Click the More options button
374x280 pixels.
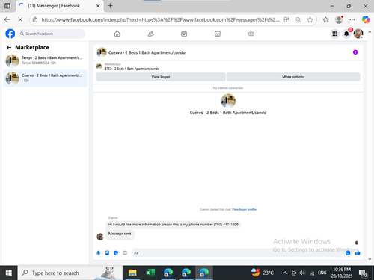tap(293, 77)
